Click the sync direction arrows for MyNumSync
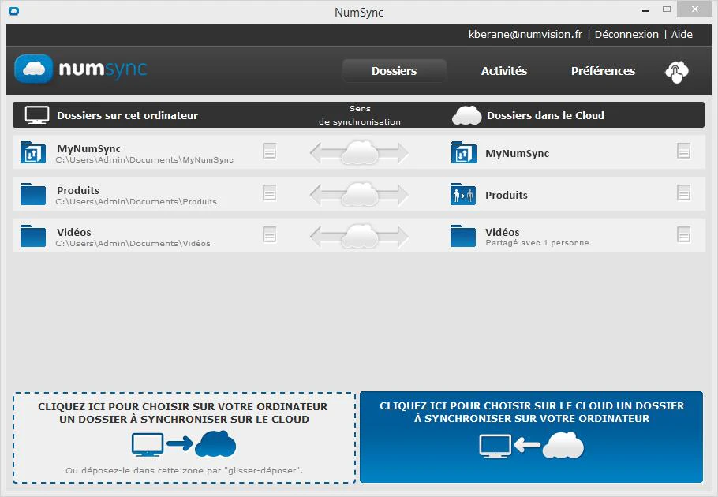718x497 pixels. point(359,152)
